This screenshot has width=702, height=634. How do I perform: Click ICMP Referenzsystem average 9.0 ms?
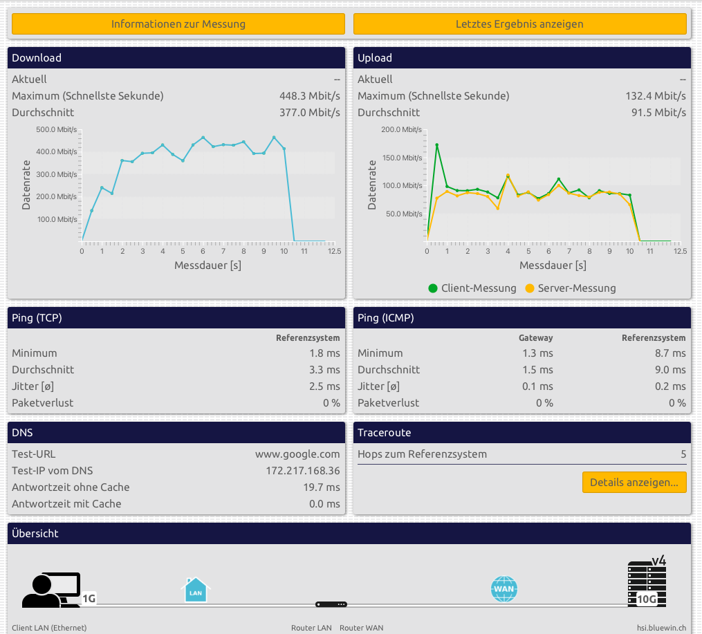(x=670, y=370)
